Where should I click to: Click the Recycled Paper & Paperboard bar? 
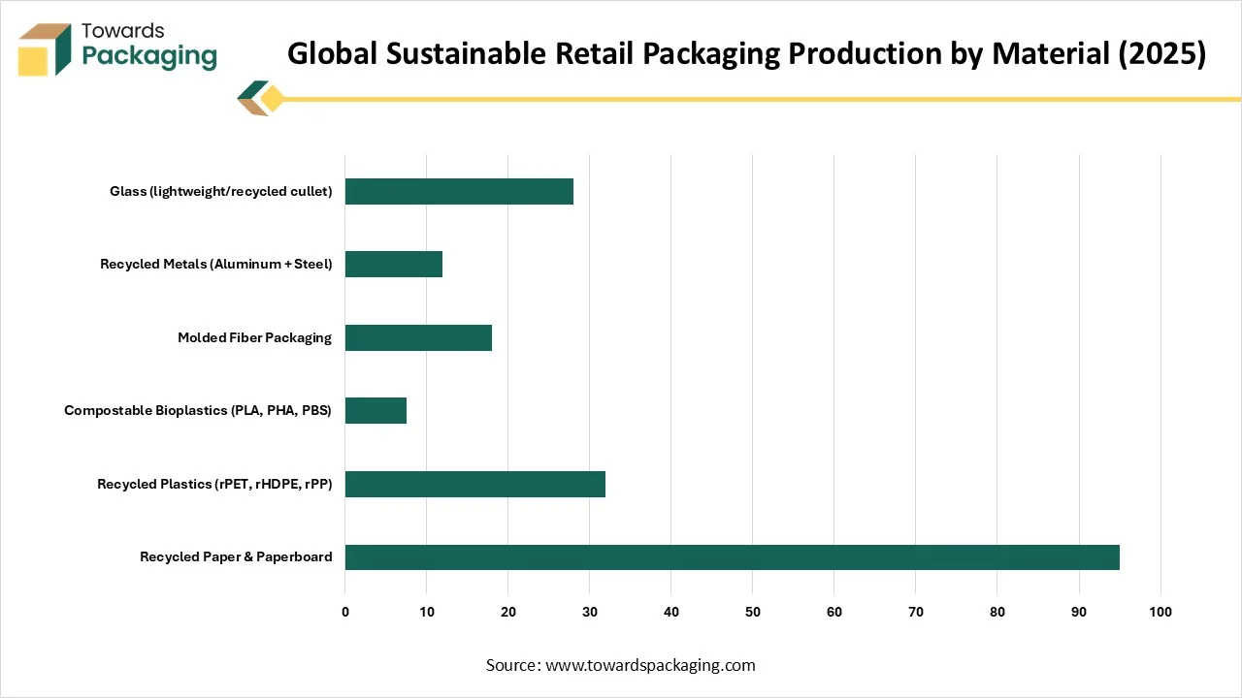(x=732, y=557)
